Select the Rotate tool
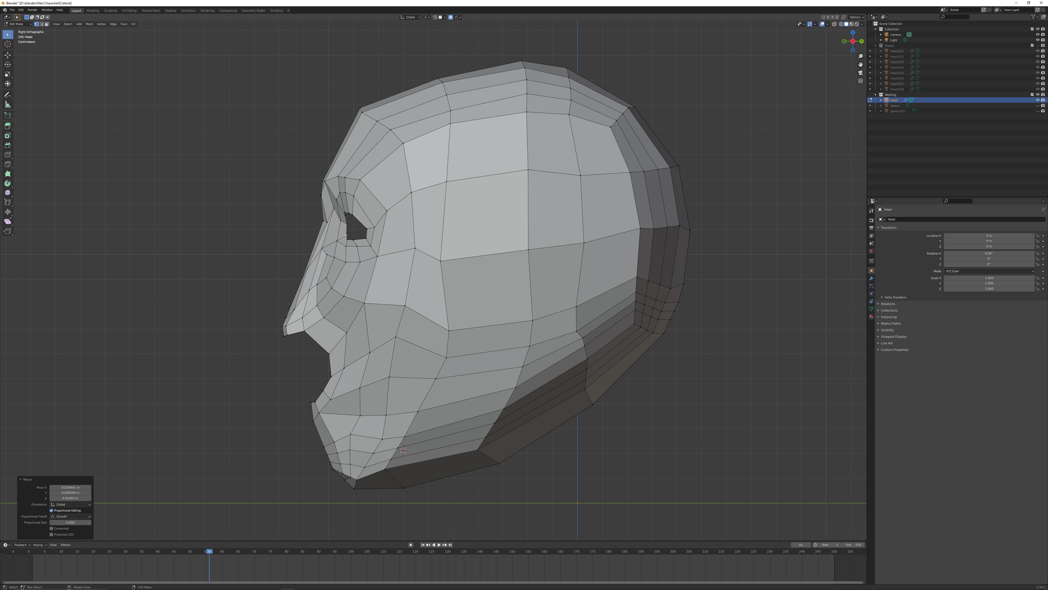This screenshot has width=1048, height=590. point(8,65)
